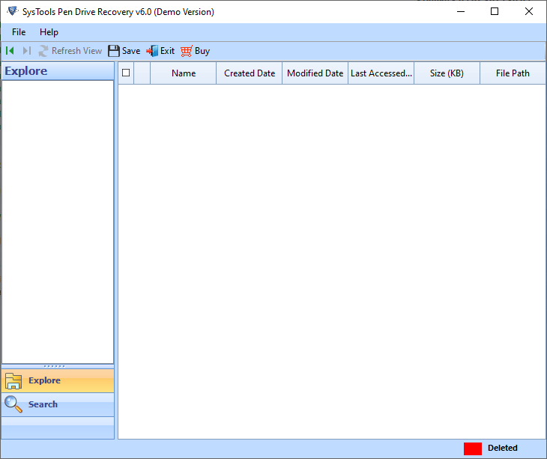547x459 pixels.
Task: Click the blank icon column header beside checkbox
Action: 142,73
